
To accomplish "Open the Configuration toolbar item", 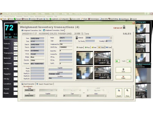I will click(64, 19).
